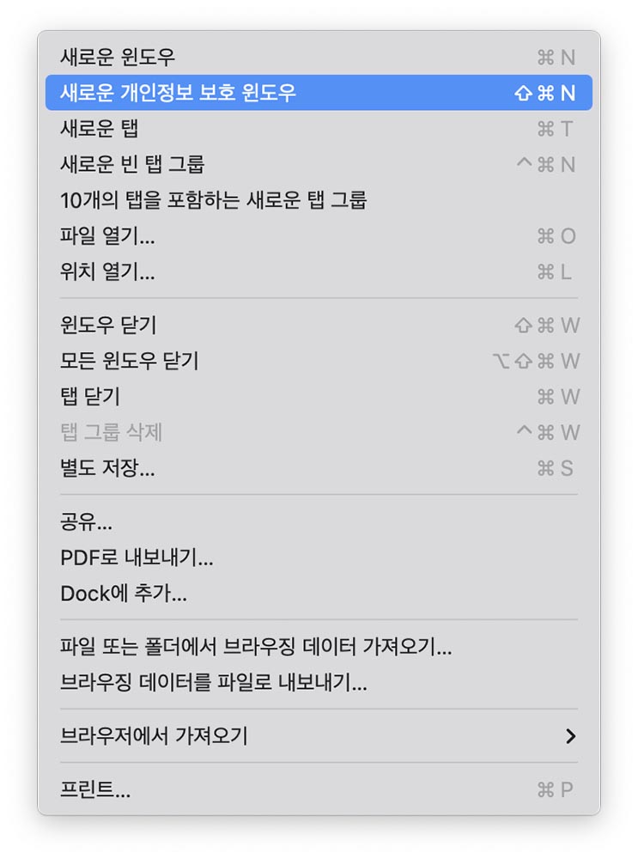Select 윈도우 닫기 item

coord(319,326)
